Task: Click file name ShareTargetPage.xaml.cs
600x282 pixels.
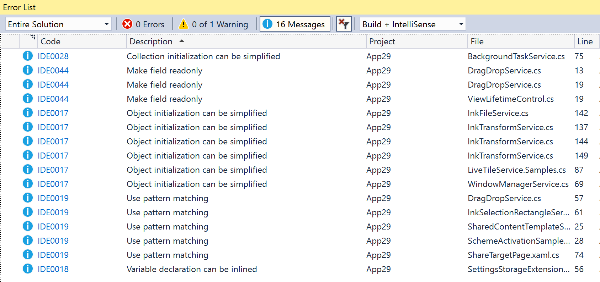Action: coord(513,255)
